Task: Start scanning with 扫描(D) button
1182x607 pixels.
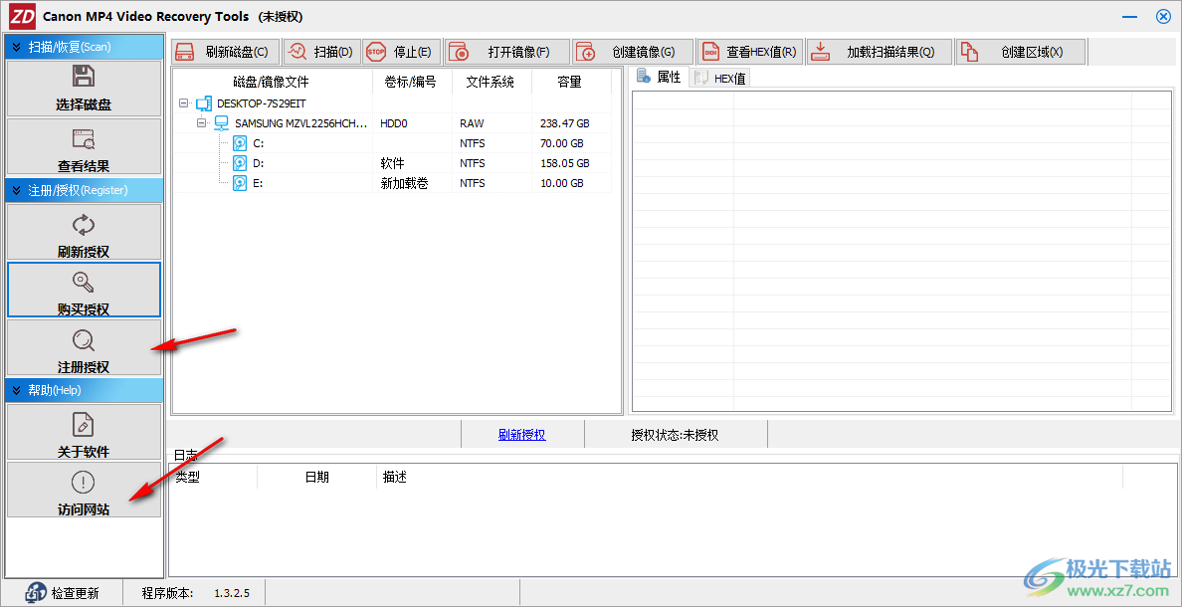Action: pyautogui.click(x=322, y=52)
